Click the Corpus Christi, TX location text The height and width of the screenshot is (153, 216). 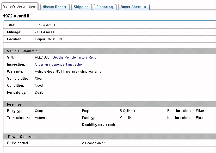[48, 39]
